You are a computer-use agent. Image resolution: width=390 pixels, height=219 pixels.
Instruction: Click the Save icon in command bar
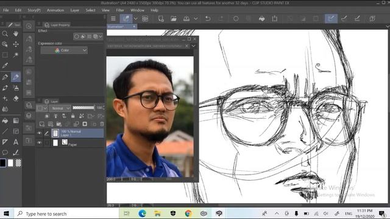186,19
